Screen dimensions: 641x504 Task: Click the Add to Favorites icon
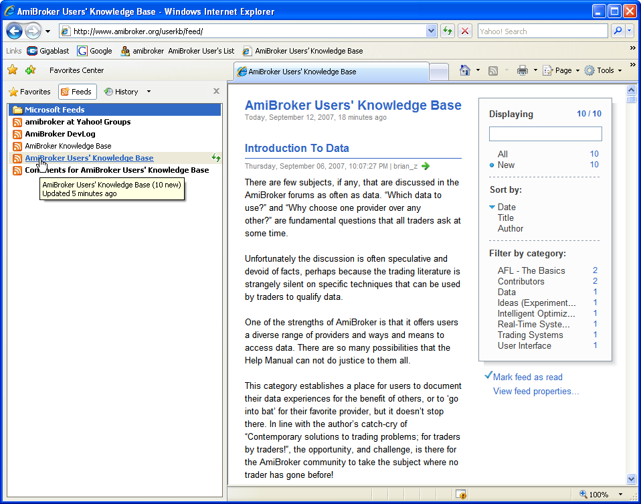(30, 70)
